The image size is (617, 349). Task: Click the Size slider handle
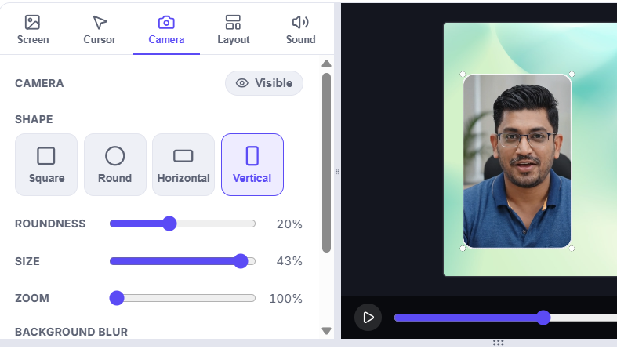pos(241,261)
